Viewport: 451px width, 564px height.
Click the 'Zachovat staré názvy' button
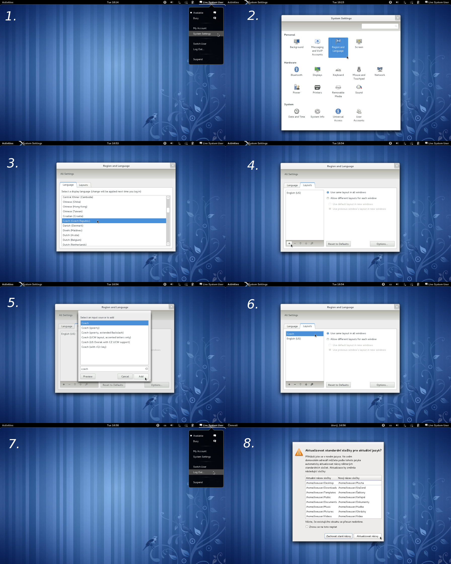[338, 536]
